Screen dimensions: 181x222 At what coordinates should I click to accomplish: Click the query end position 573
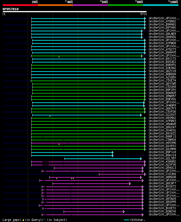coord(143,14)
